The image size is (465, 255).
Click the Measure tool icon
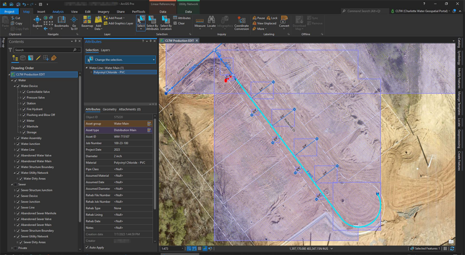point(200,21)
